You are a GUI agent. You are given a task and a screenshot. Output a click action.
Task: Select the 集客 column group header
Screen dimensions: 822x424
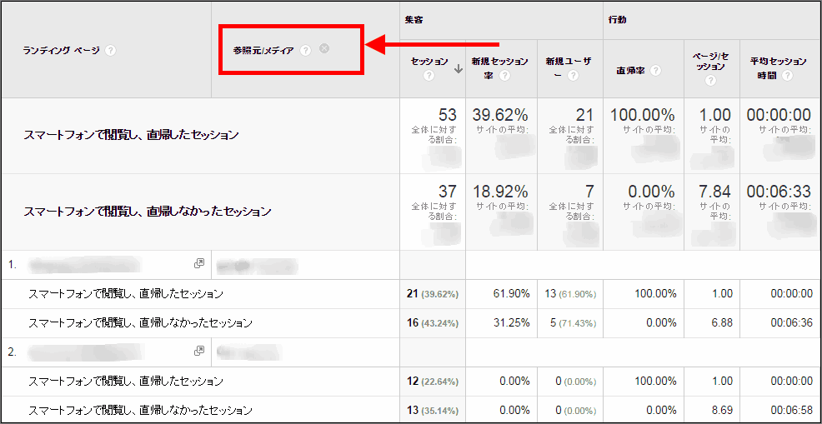coord(413,19)
